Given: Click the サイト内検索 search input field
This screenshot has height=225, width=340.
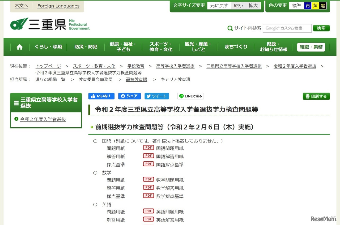Looking at the screenshot, I should point(287,28).
